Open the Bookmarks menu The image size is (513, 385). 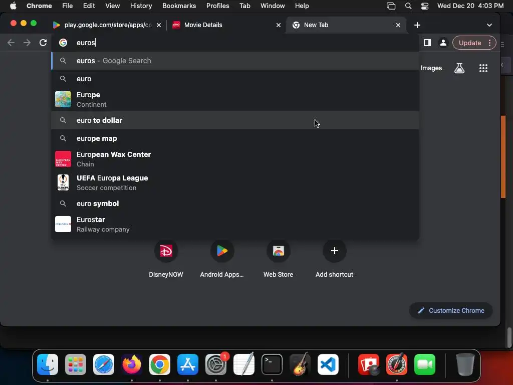pos(179,6)
